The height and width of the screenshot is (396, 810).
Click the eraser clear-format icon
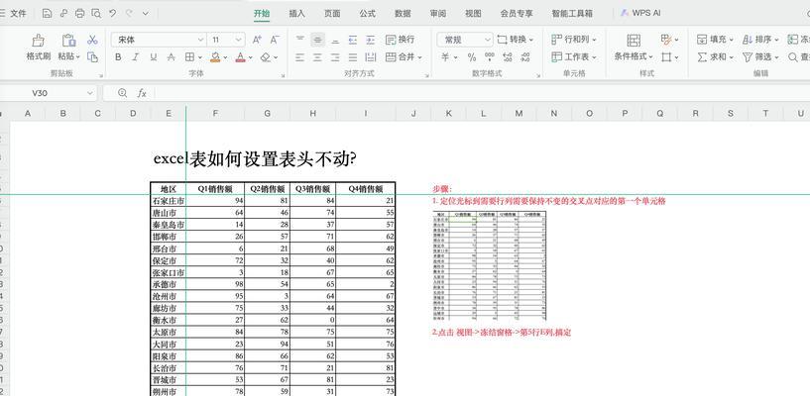click(266, 57)
